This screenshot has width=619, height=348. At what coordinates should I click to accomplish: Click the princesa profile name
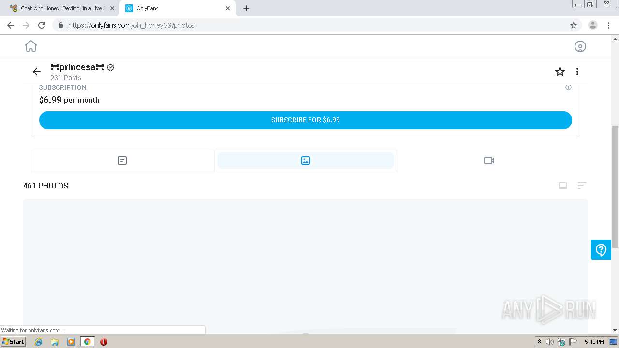point(77,67)
